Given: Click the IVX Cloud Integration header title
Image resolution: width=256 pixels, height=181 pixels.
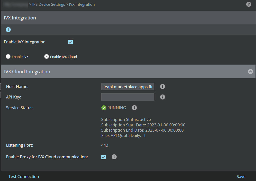Looking at the screenshot, I should point(27,72).
